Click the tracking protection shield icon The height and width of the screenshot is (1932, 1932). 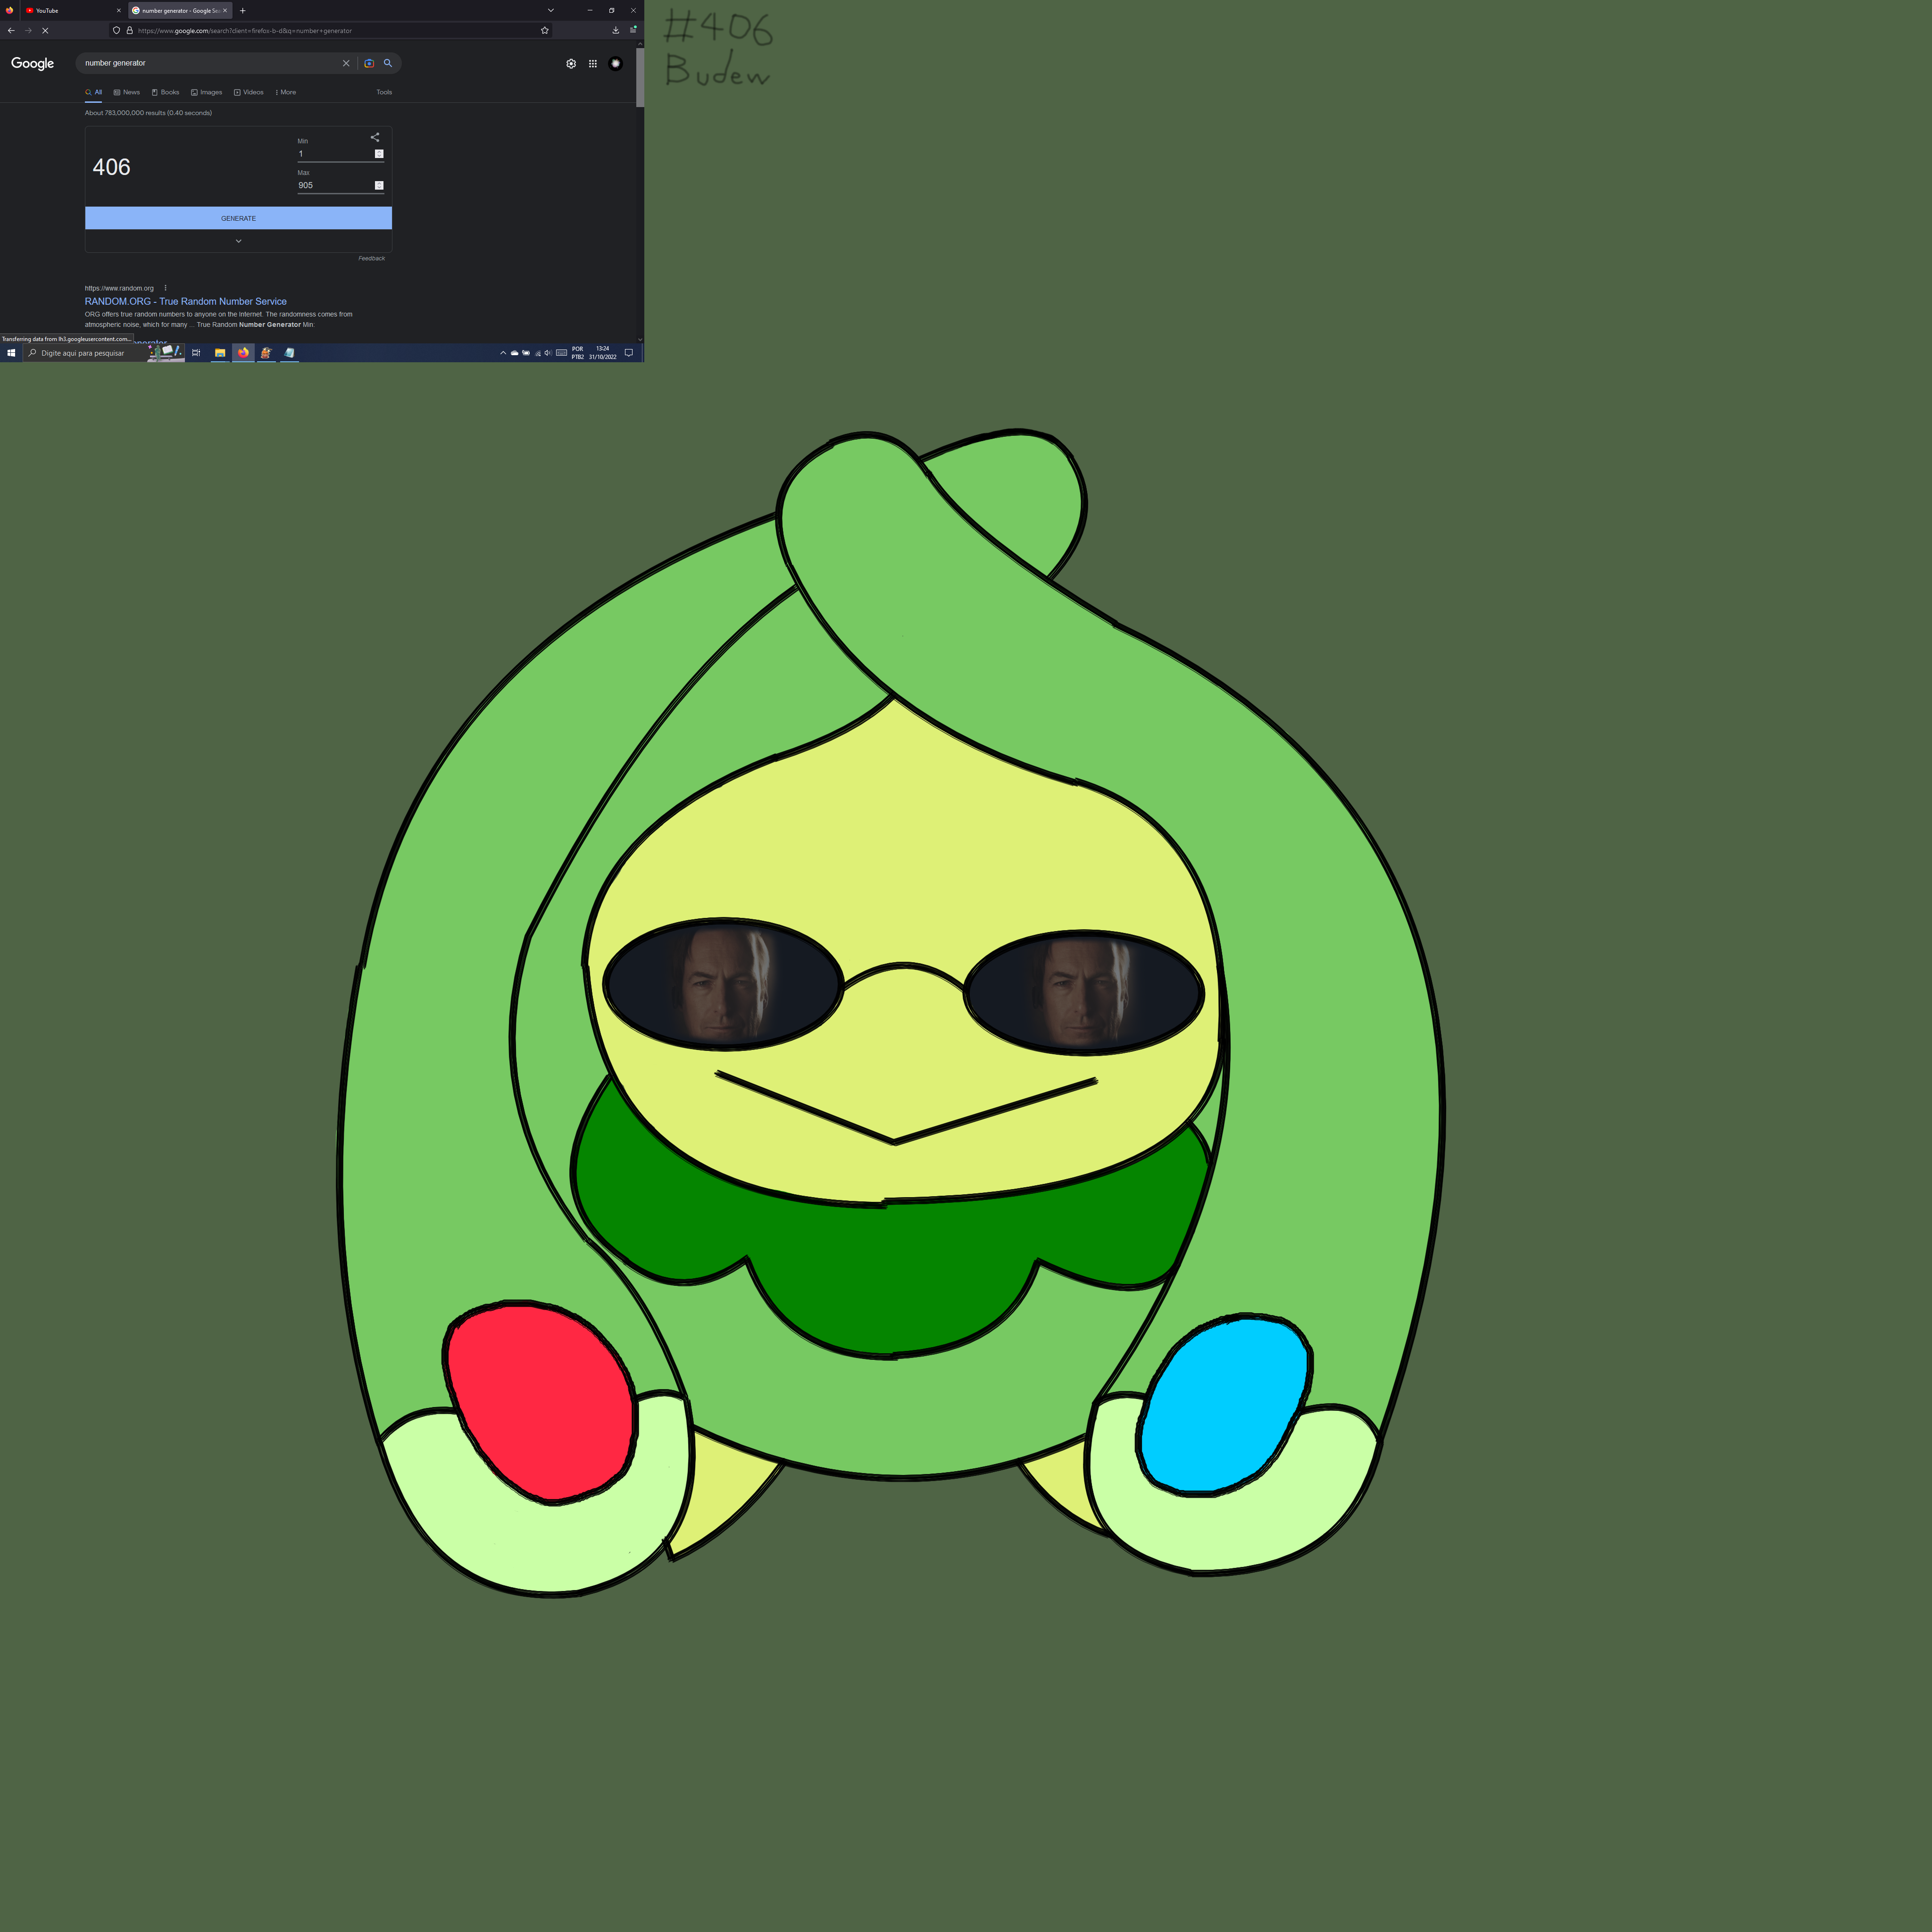pyautogui.click(x=116, y=30)
